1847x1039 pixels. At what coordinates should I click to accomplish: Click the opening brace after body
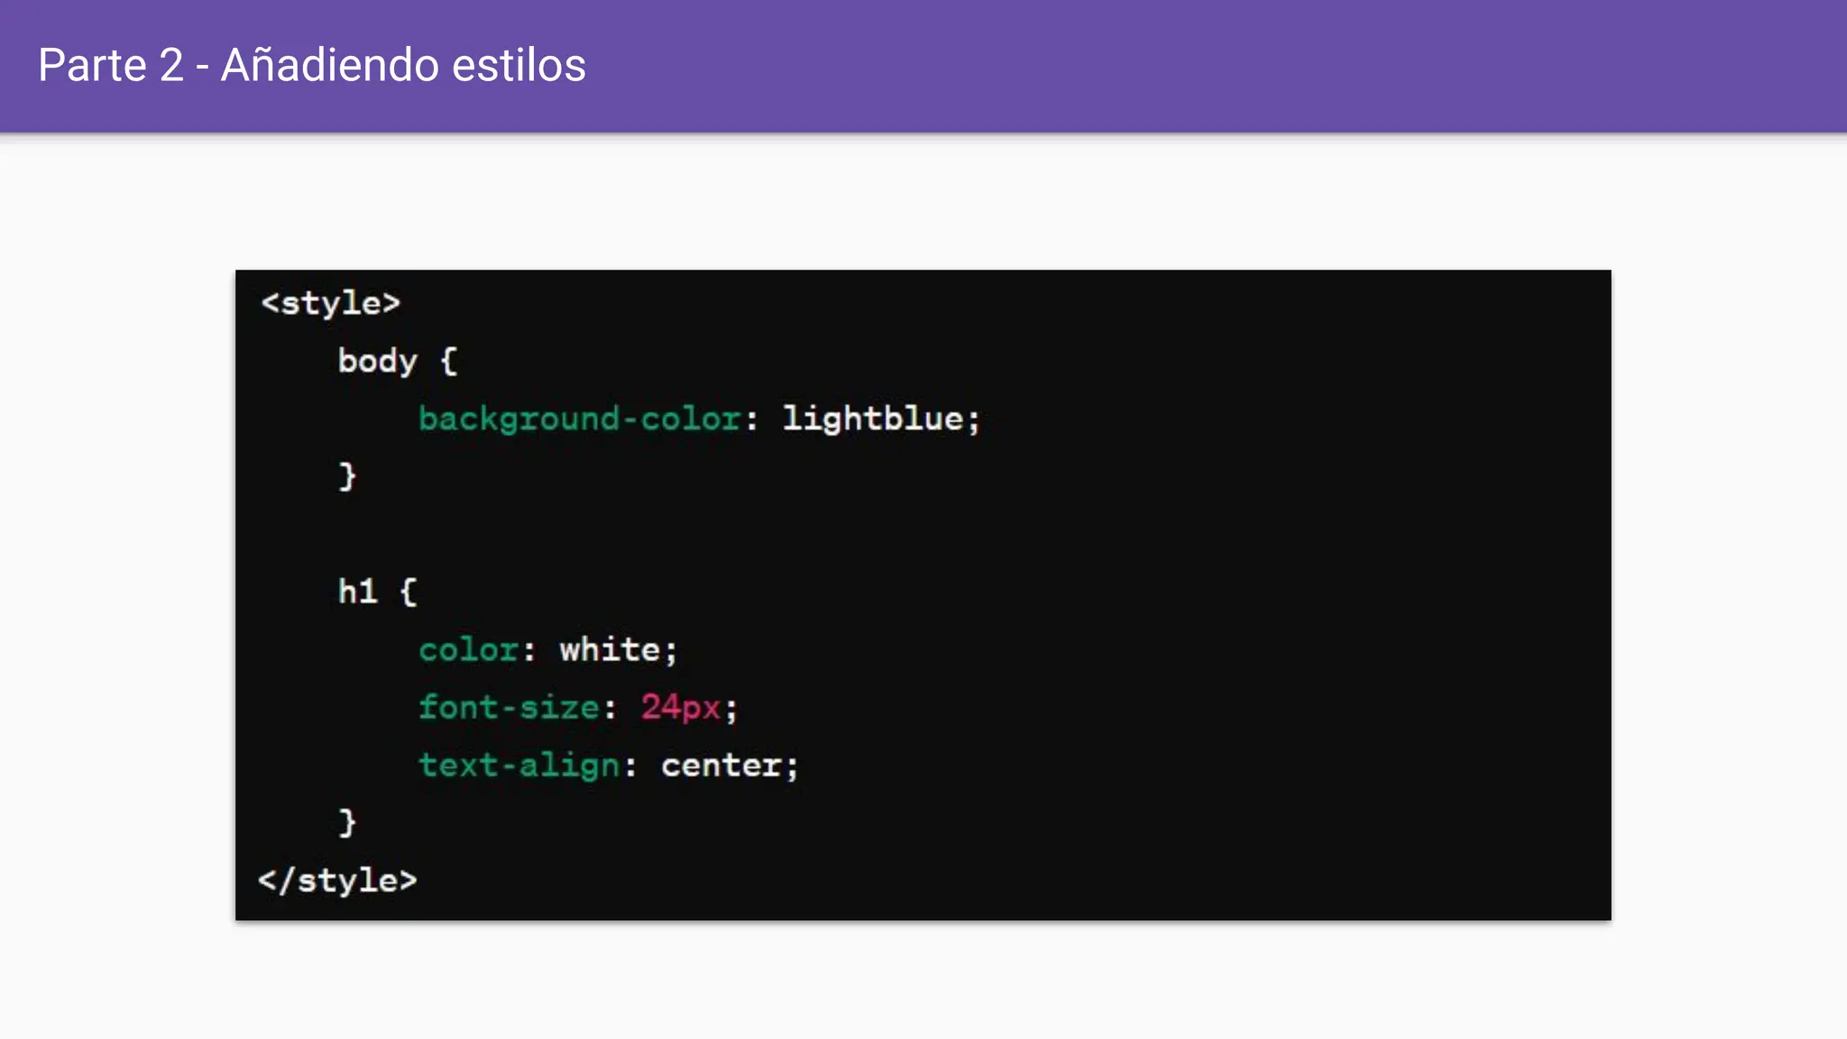(448, 361)
